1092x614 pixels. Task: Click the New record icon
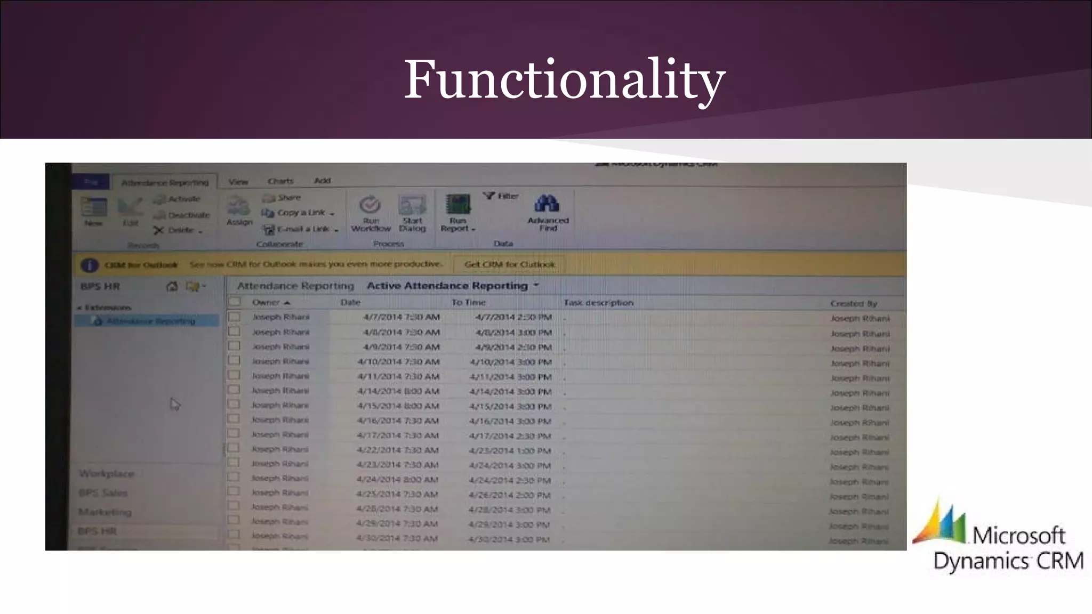(x=94, y=207)
